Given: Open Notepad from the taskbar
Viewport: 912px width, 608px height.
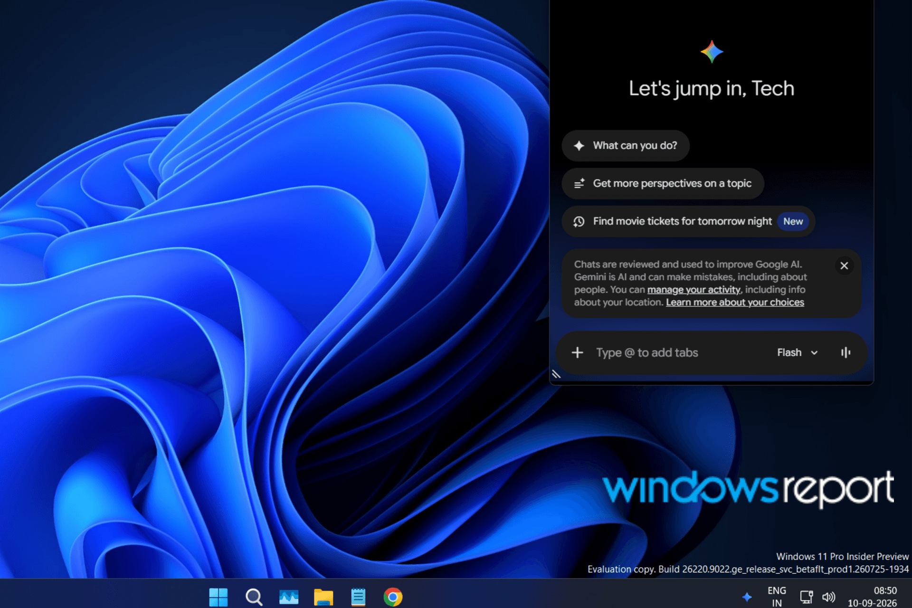Looking at the screenshot, I should [x=358, y=597].
